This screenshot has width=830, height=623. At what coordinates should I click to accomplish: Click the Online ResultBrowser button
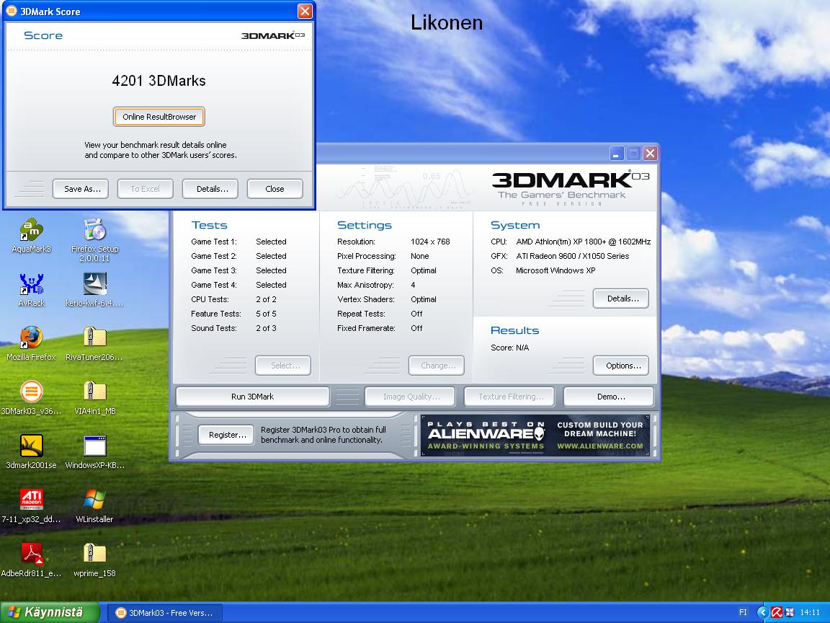[159, 117]
